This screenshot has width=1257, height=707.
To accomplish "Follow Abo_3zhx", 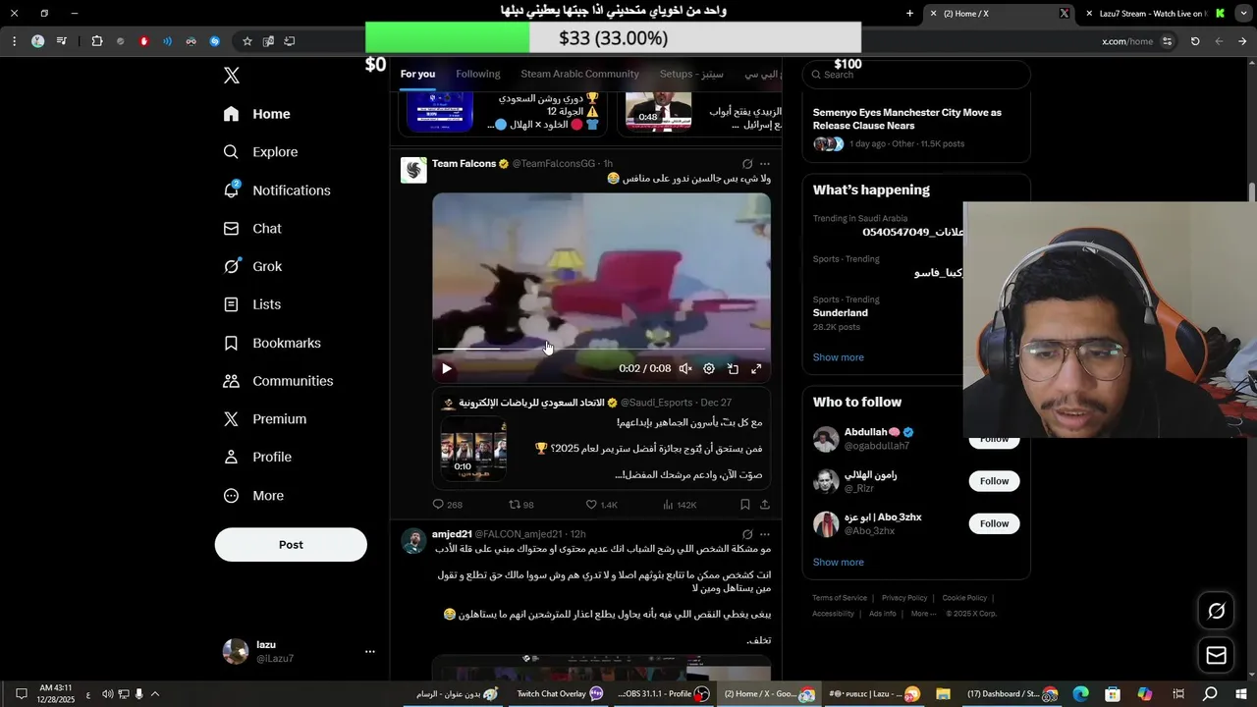I will pyautogui.click(x=994, y=523).
